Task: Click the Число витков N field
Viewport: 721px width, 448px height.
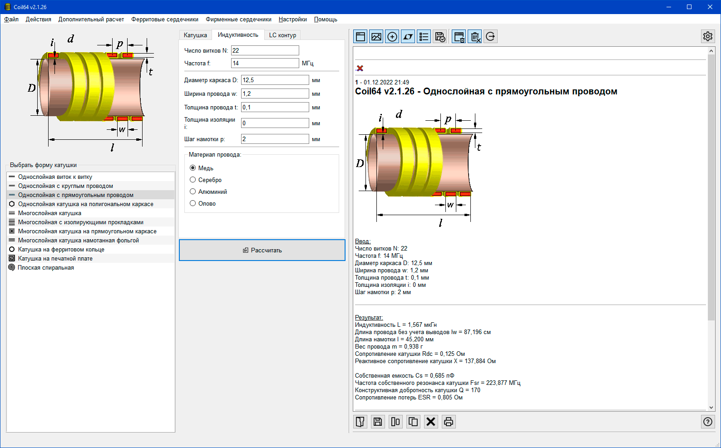Action: click(265, 50)
